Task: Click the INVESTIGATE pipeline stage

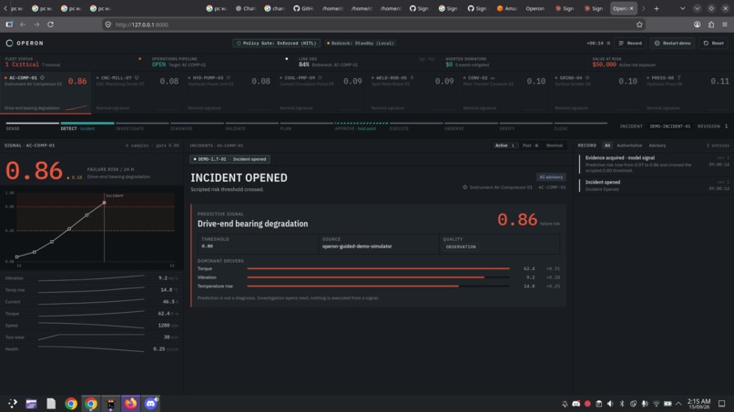Action: [142, 126]
